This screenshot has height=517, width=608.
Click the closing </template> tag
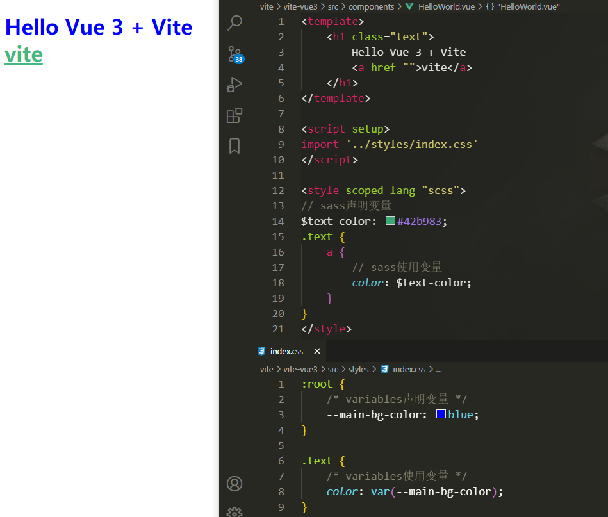pyautogui.click(x=336, y=98)
